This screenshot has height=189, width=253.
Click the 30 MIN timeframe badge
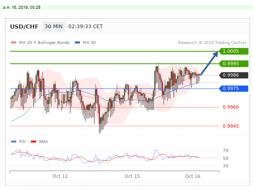point(53,27)
